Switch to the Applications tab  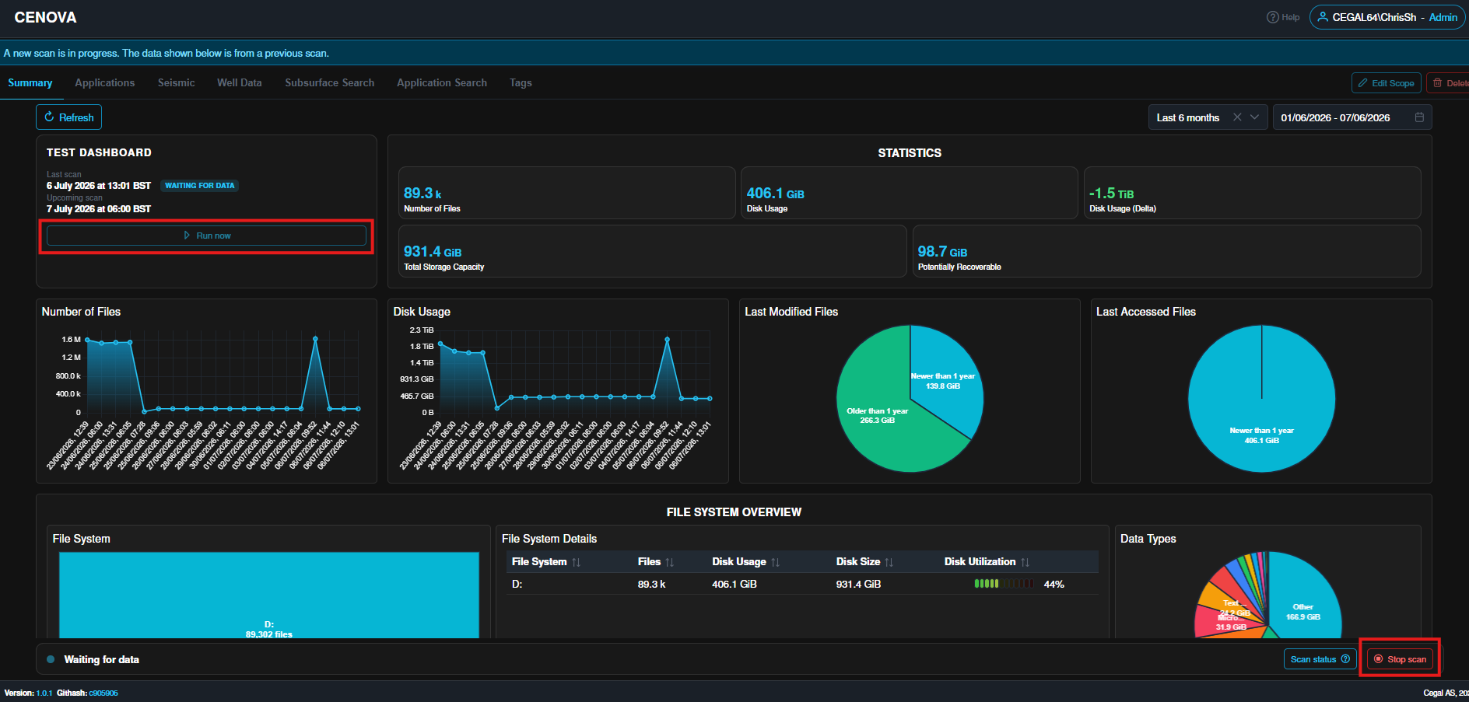click(x=105, y=82)
